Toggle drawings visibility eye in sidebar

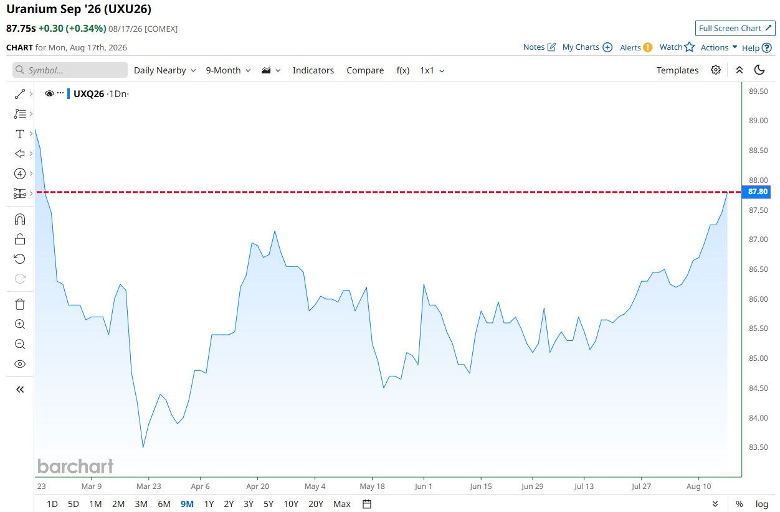click(19, 364)
